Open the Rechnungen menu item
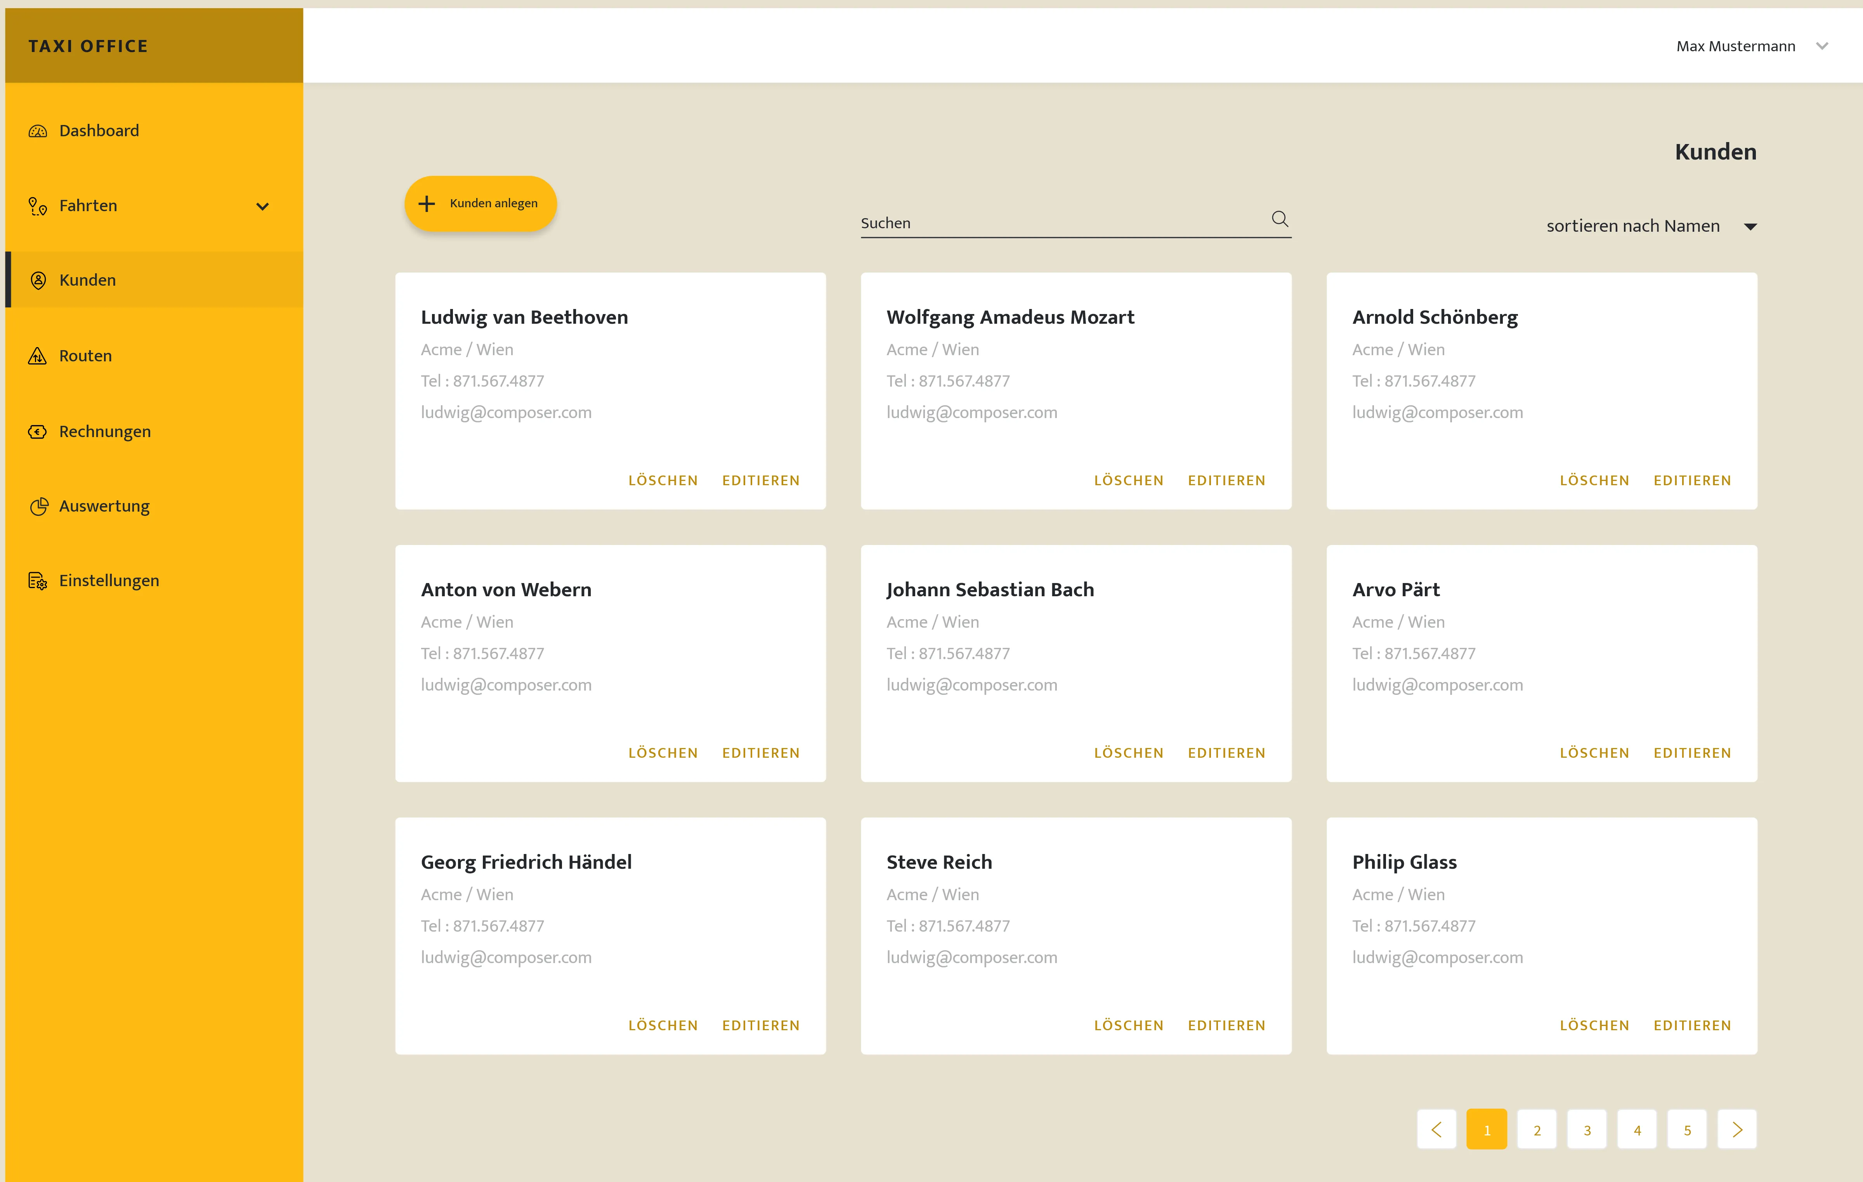 105,432
